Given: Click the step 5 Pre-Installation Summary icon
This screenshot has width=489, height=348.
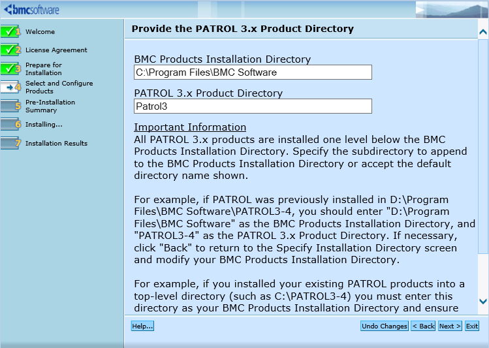Looking at the screenshot, I should (10, 106).
